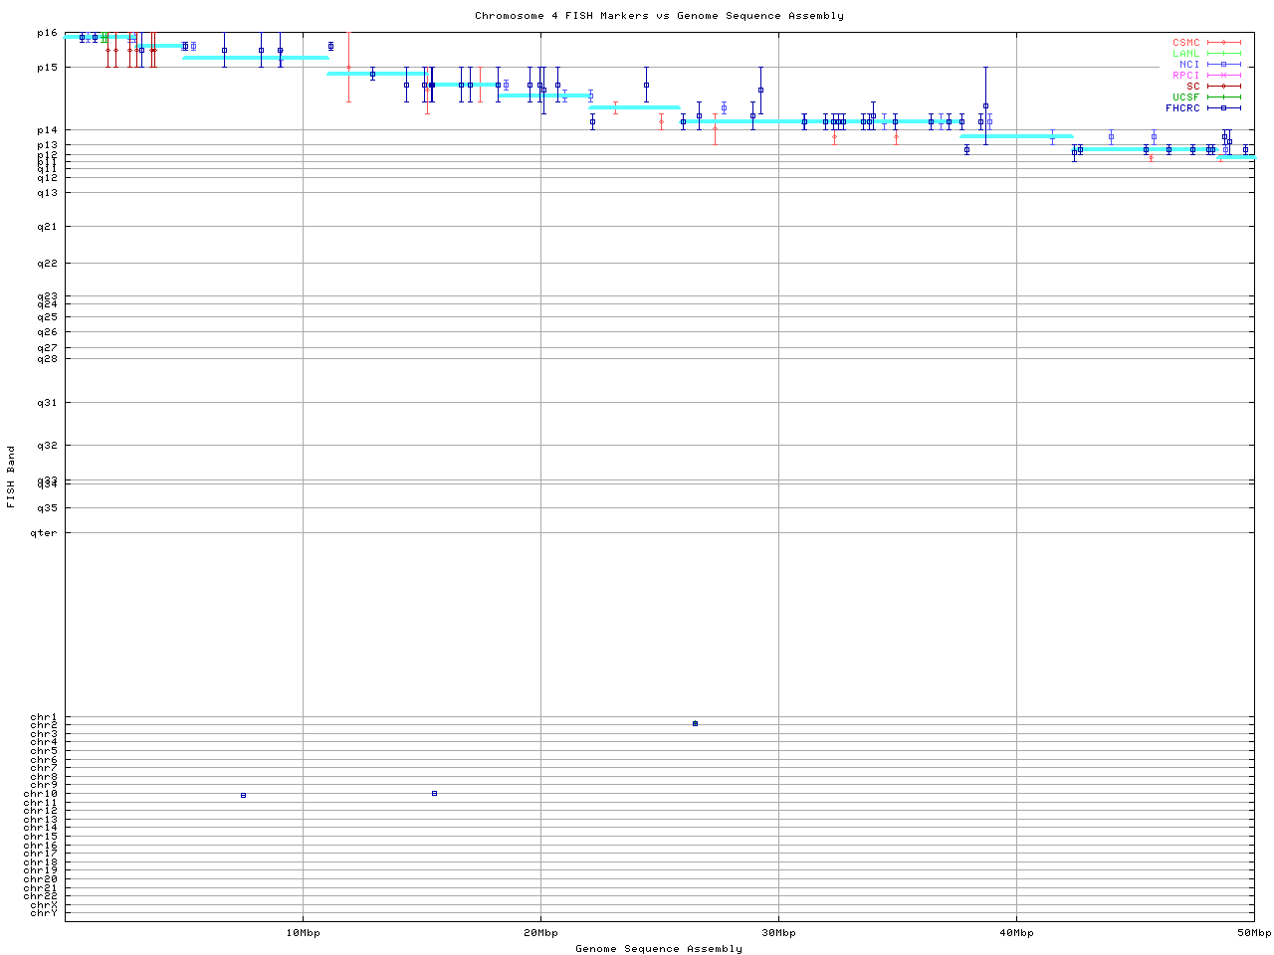
Task: Select the NCI blue square legend marker
Action: pyautogui.click(x=1224, y=65)
